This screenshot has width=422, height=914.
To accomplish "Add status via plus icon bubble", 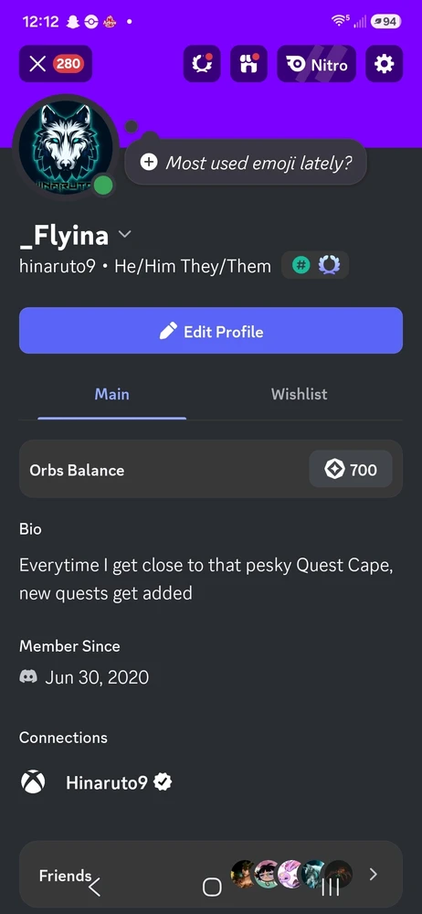I will click(x=149, y=162).
